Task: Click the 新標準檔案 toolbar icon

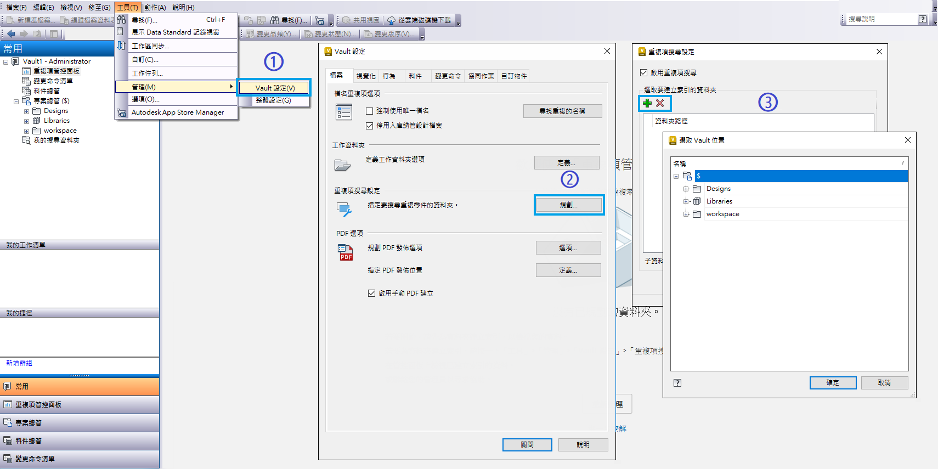Action: click(10, 20)
